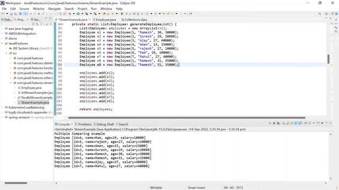The height and width of the screenshot is (190, 339).
Task: Click the Open Perspective icon at top right
Action: [327, 14]
